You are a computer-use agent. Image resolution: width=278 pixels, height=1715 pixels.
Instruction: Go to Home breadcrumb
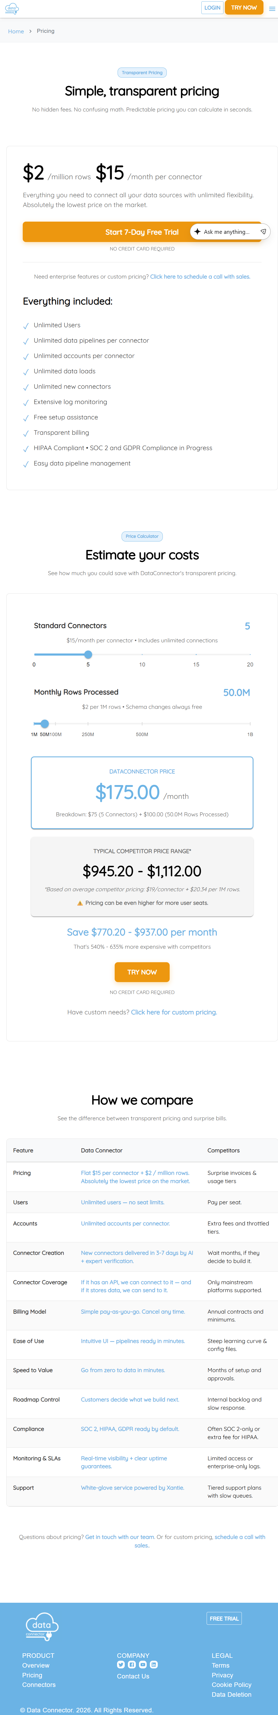pyautogui.click(x=16, y=31)
